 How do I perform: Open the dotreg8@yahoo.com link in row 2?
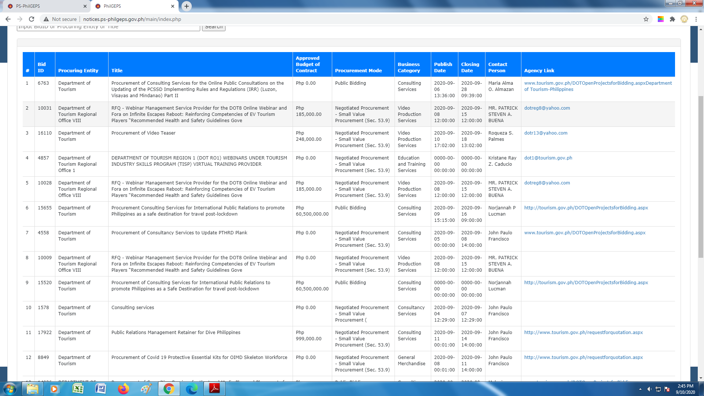pyautogui.click(x=547, y=108)
